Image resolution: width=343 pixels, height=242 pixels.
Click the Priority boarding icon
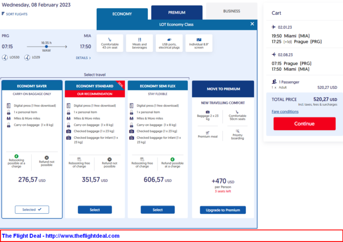(x=238, y=131)
